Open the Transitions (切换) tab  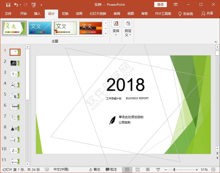click(65, 14)
